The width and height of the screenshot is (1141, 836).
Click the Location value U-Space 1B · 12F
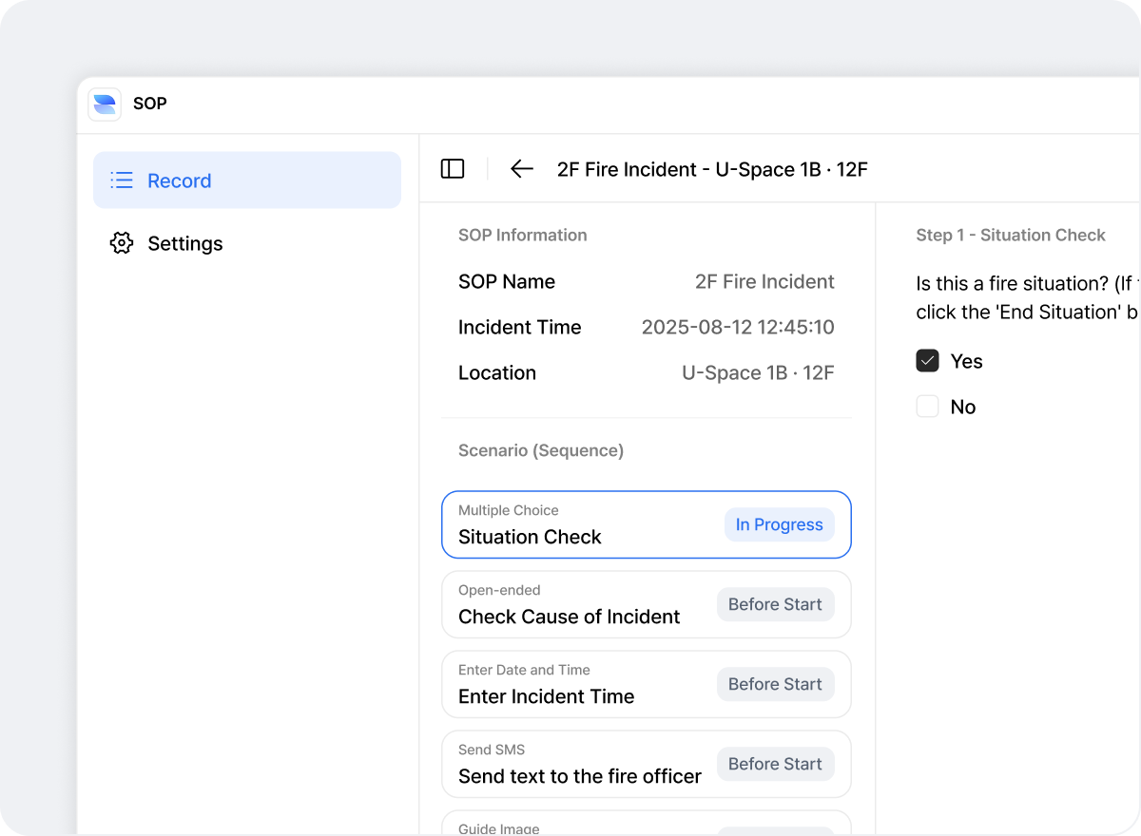(x=758, y=372)
